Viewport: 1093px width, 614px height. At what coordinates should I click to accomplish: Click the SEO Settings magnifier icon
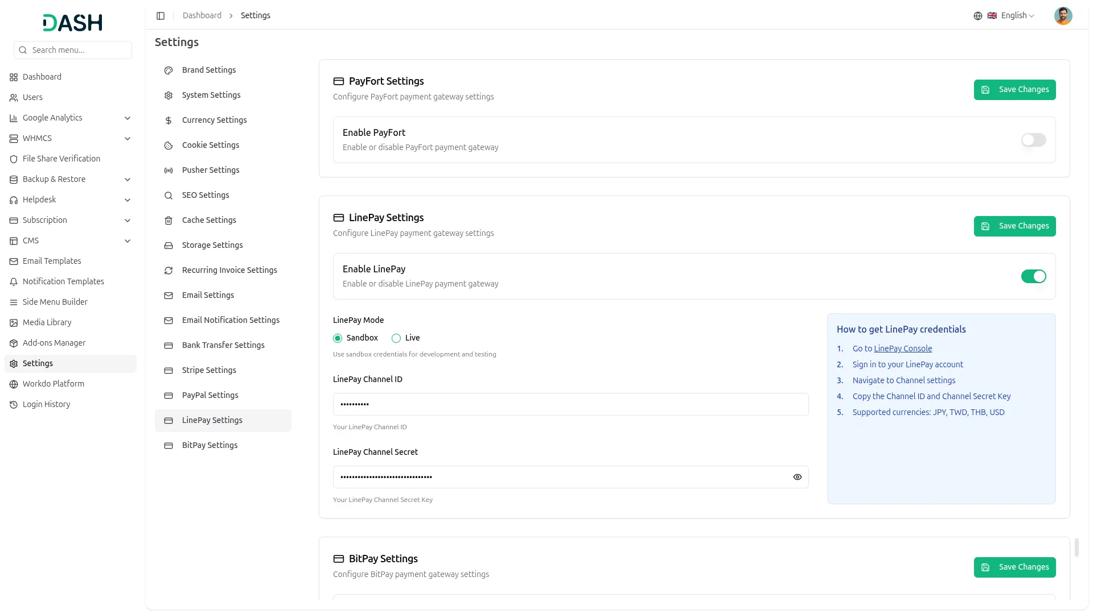tap(169, 196)
